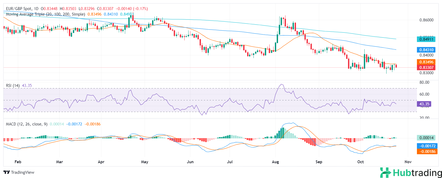Click the blue MACD -0.00172 tag
This screenshot has height=178, width=442.
coord(427,146)
